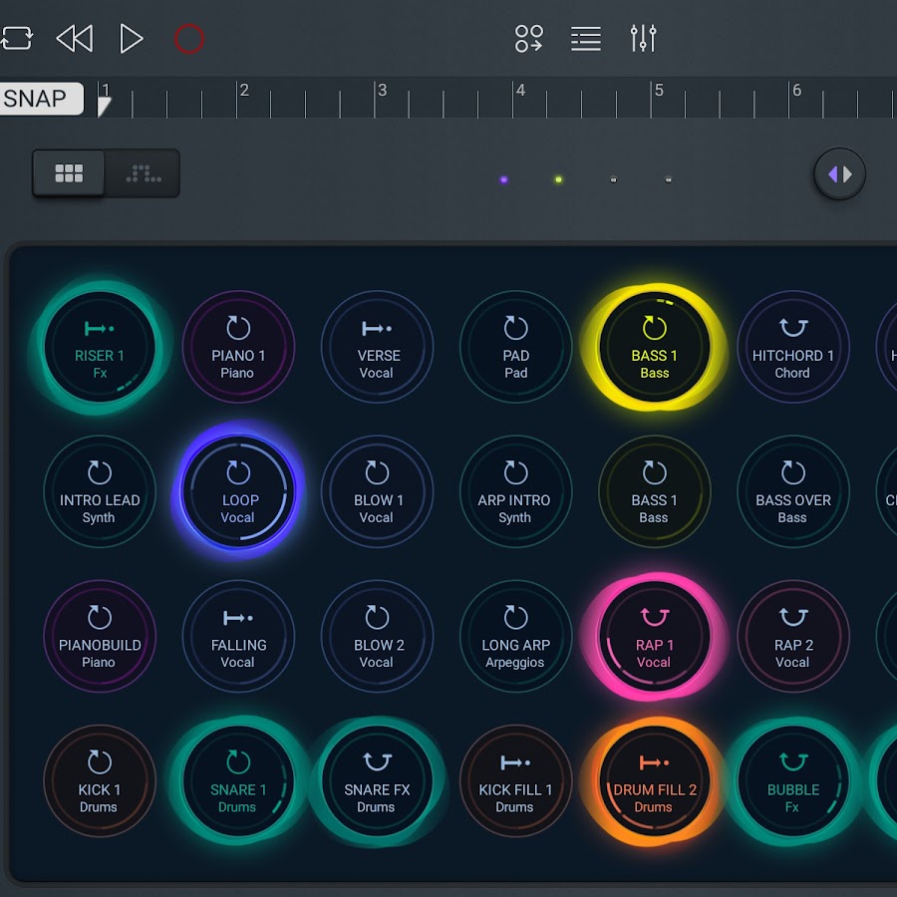Expand the left-right arrows panel button
897x897 pixels.
pyautogui.click(x=839, y=174)
